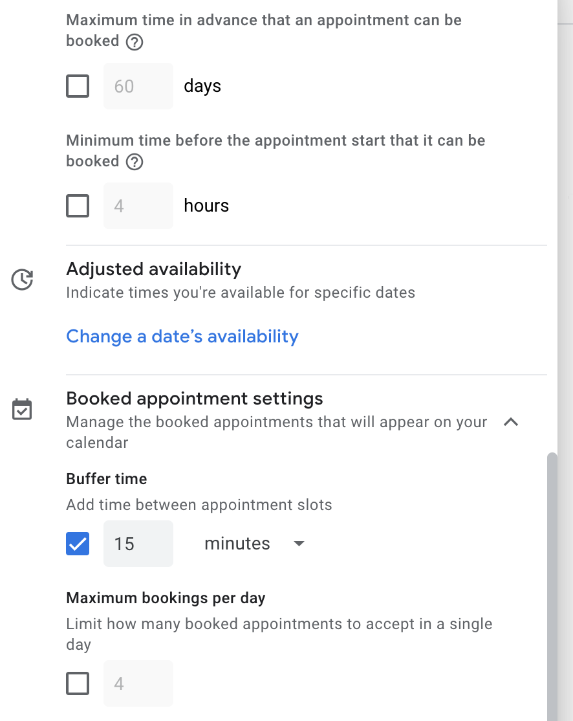573x721 pixels.
Task: Click help icon for minimum time before appointment
Action: click(134, 162)
